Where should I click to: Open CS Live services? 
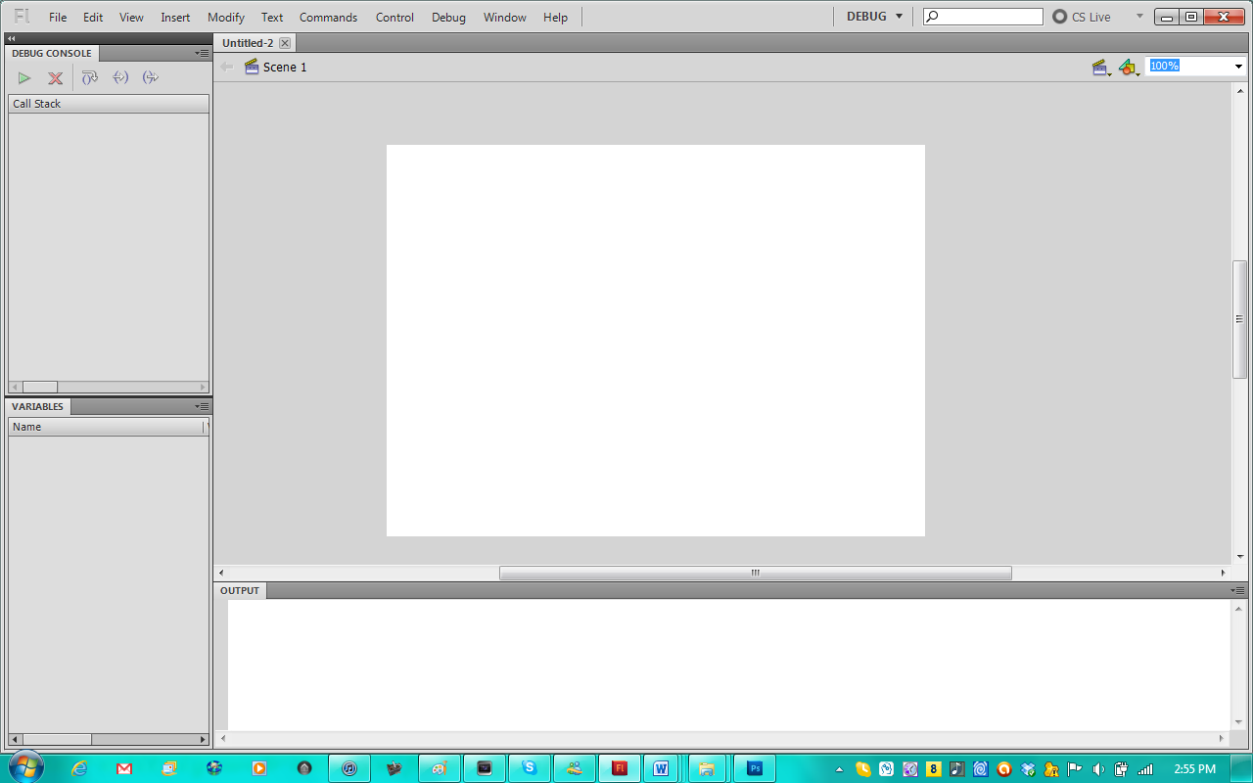coord(1082,17)
